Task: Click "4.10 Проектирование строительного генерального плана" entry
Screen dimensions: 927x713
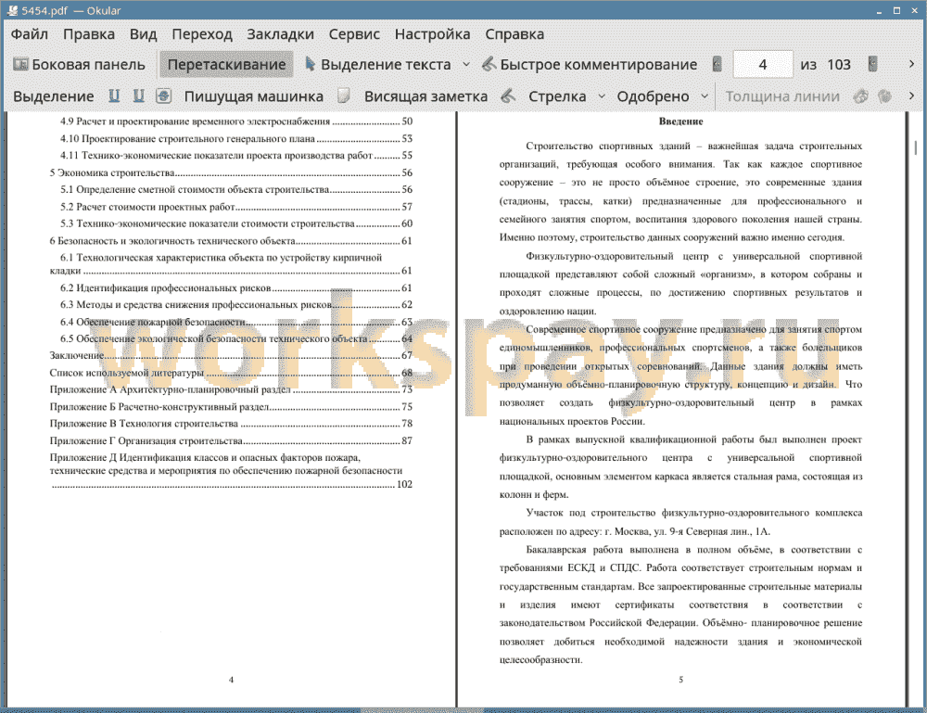Action: 236,139
